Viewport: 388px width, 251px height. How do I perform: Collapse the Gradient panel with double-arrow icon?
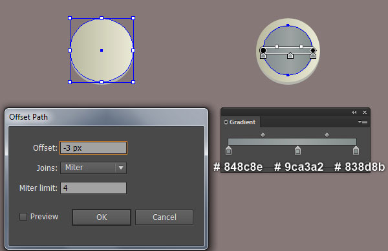pyautogui.click(x=354, y=112)
